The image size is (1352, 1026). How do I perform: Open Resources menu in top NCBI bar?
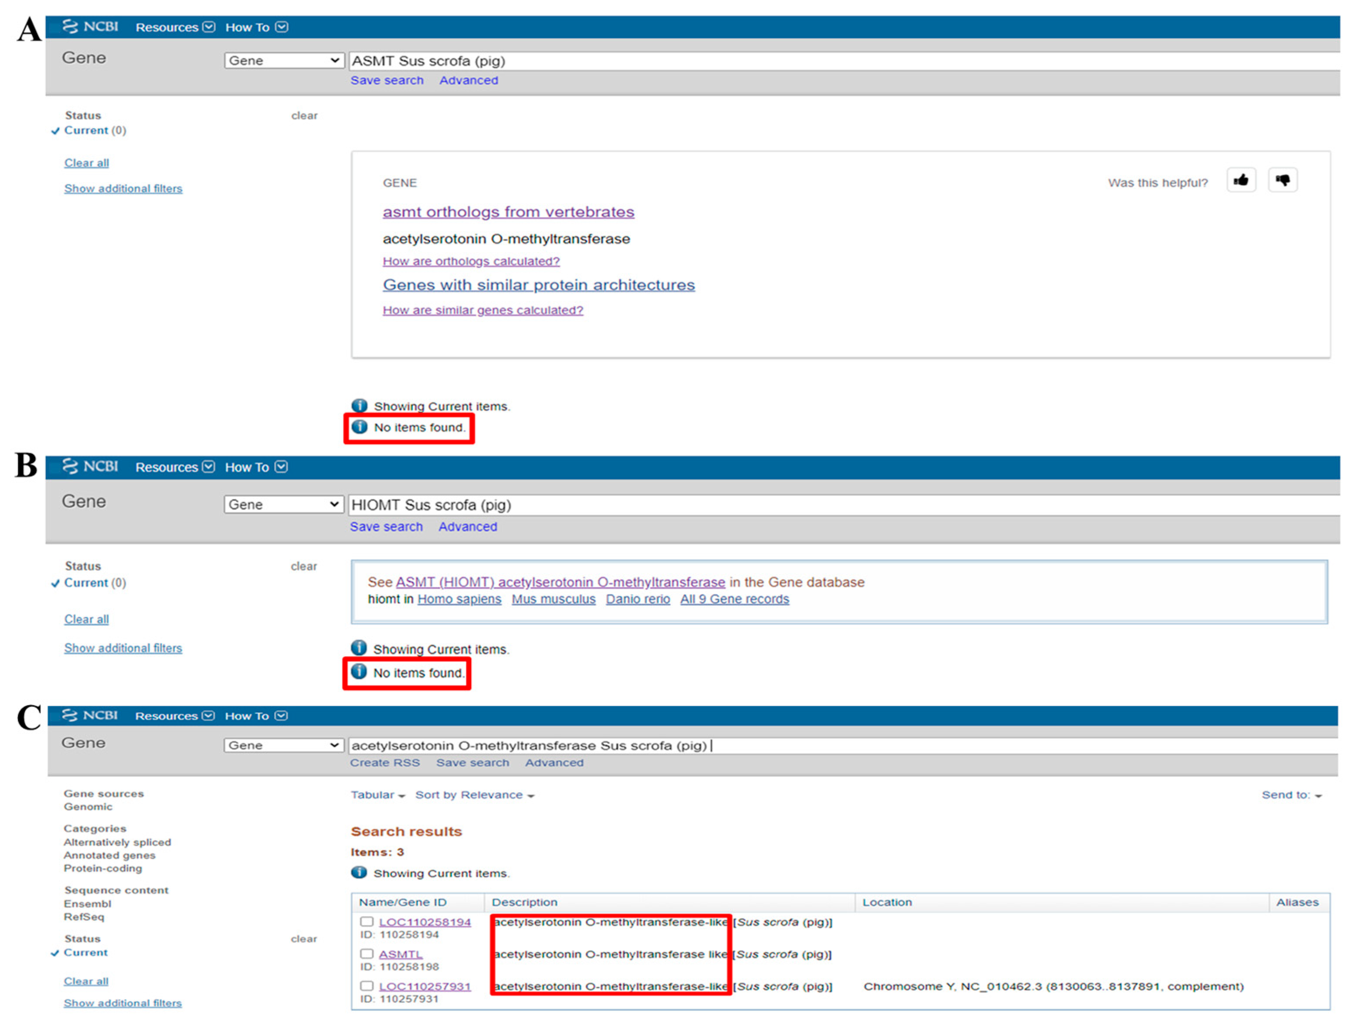pyautogui.click(x=175, y=27)
